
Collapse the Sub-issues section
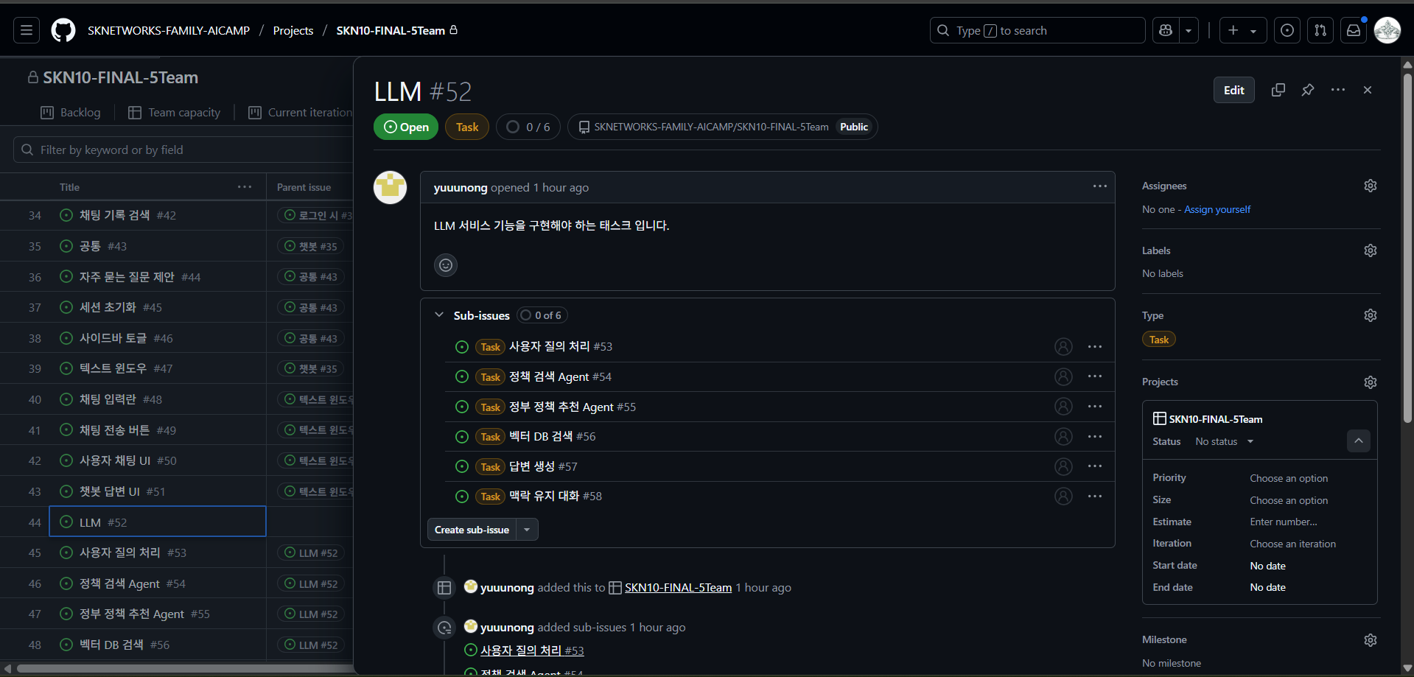(x=439, y=315)
